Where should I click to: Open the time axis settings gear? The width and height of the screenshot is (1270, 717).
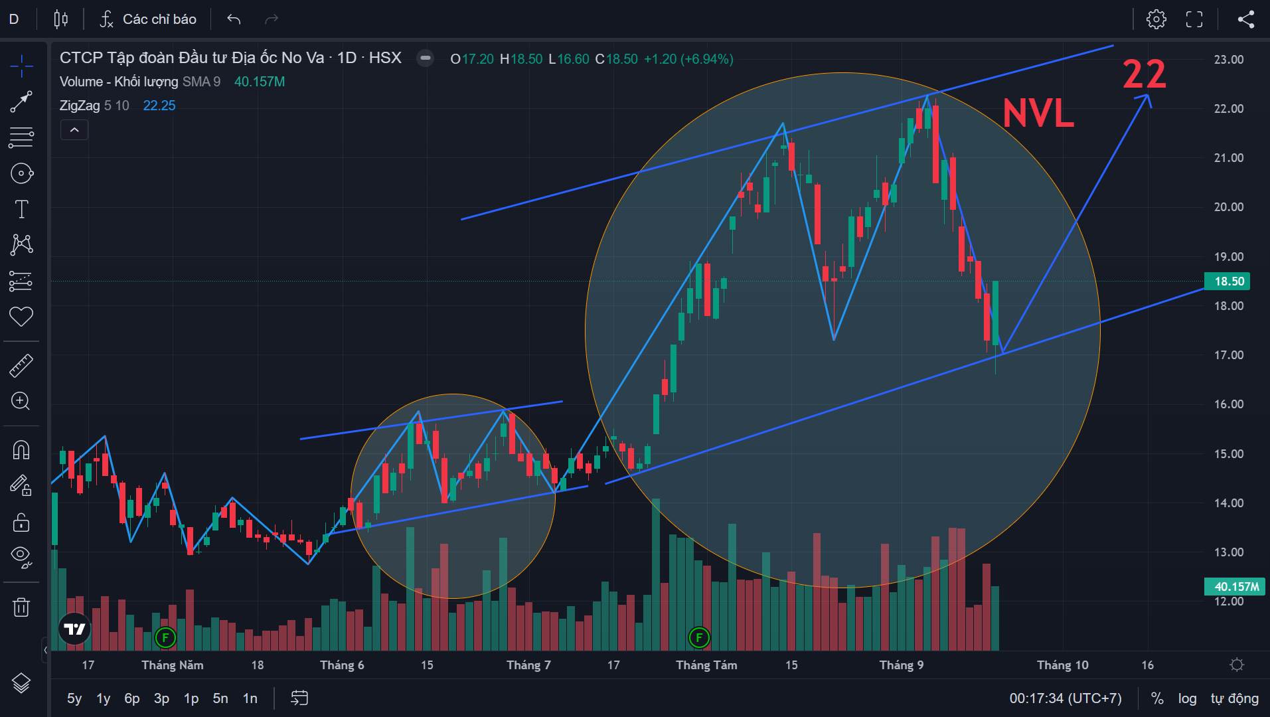click(1237, 665)
